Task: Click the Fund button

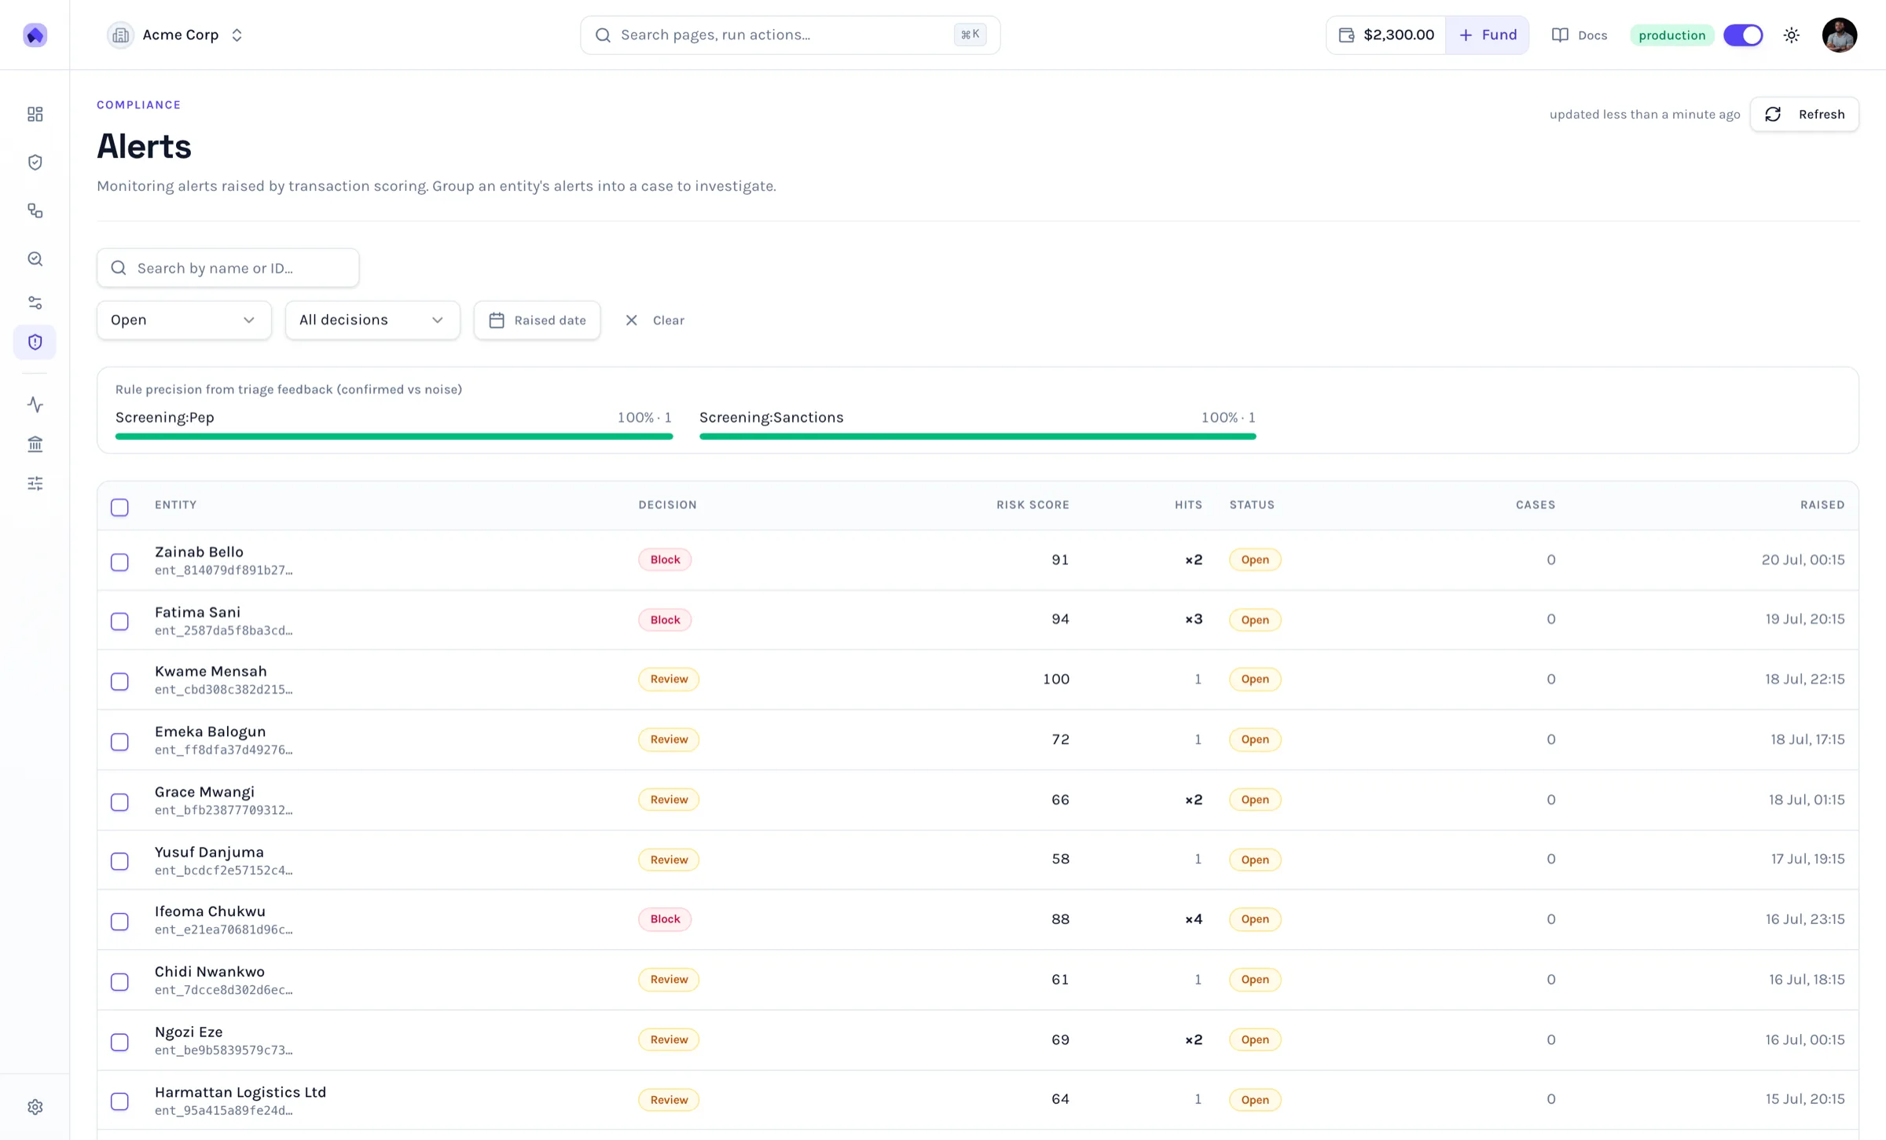Action: pos(1487,35)
